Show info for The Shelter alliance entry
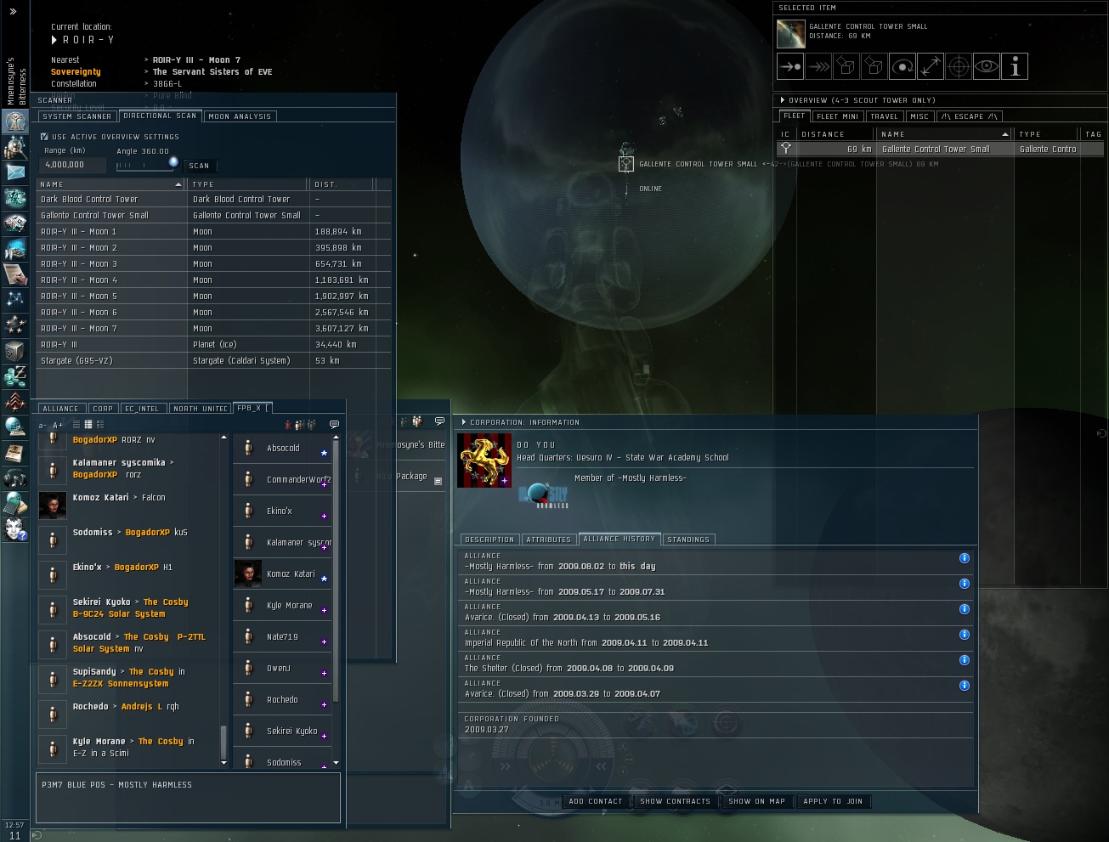The width and height of the screenshot is (1109, 842). pyautogui.click(x=965, y=660)
